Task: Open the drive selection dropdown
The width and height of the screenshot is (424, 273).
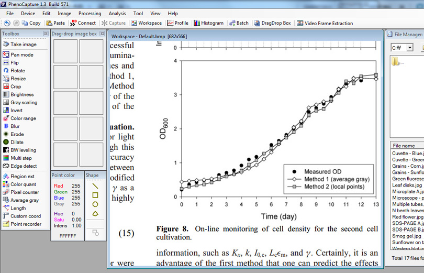Action: click(409, 48)
